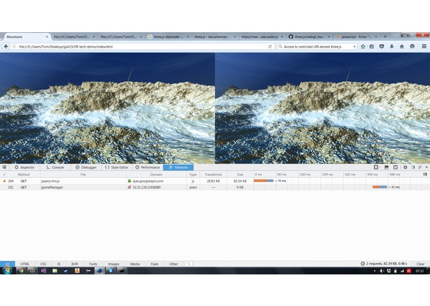
Task: Toggle the split console icon in devtools
Action: point(387,167)
